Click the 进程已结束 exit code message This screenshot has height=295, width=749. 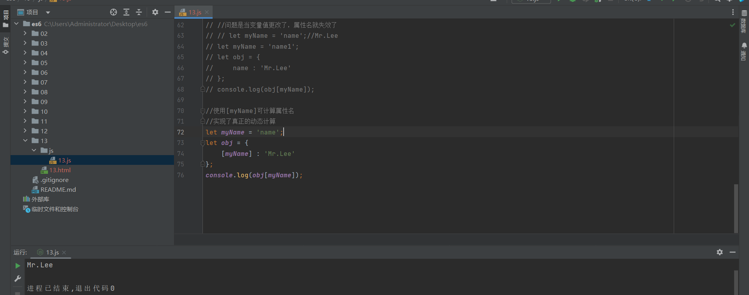coord(71,288)
